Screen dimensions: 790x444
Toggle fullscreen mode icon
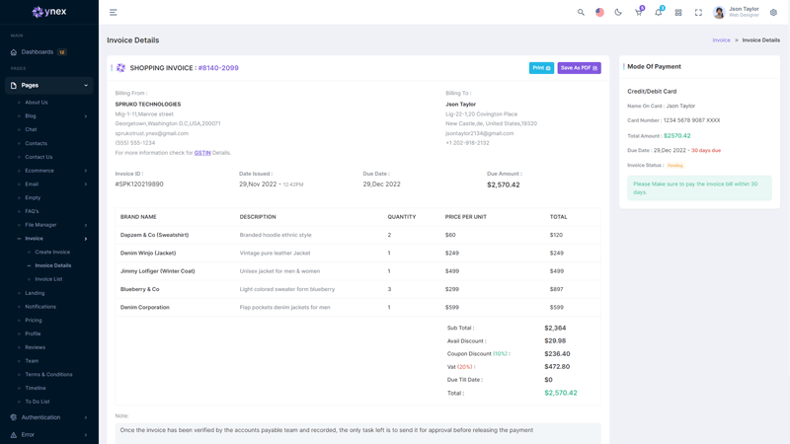click(x=698, y=13)
